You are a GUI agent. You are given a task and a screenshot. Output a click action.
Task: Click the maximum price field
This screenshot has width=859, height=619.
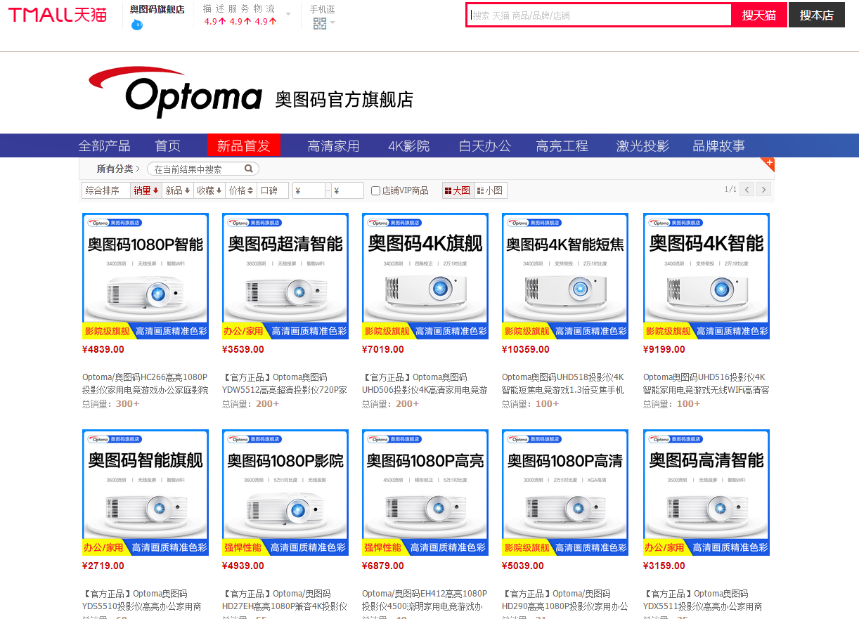[x=347, y=190]
